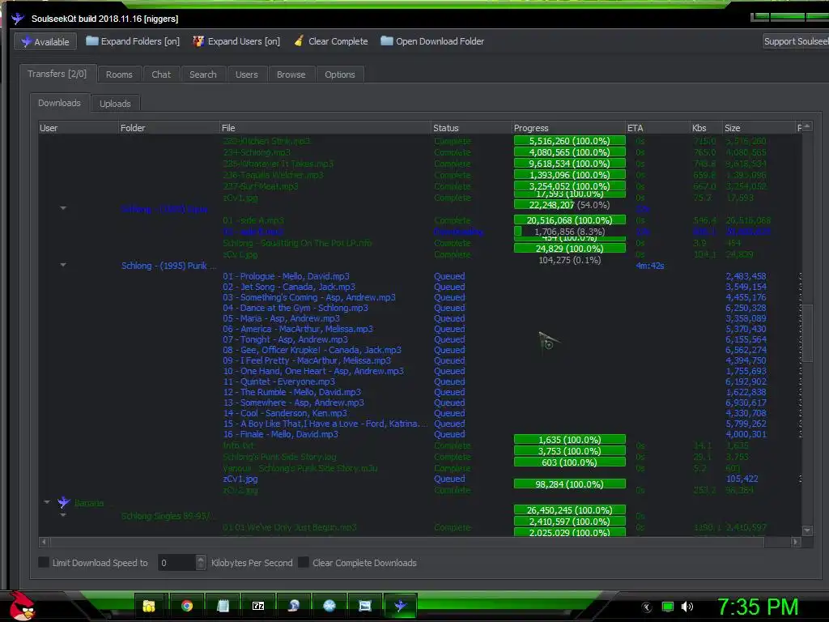Select the 5,516,260 (100.0%) progress bar

coord(569,141)
